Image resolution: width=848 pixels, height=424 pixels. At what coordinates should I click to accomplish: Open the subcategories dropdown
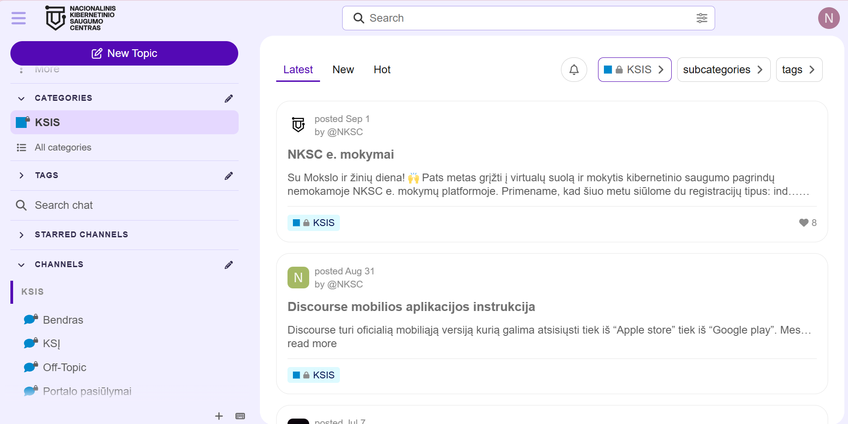(x=723, y=70)
